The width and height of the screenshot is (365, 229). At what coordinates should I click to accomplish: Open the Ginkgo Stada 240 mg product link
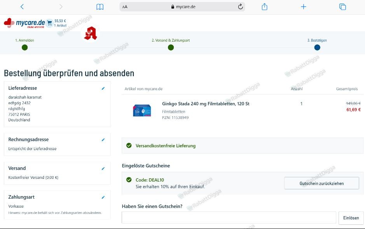pos(206,104)
